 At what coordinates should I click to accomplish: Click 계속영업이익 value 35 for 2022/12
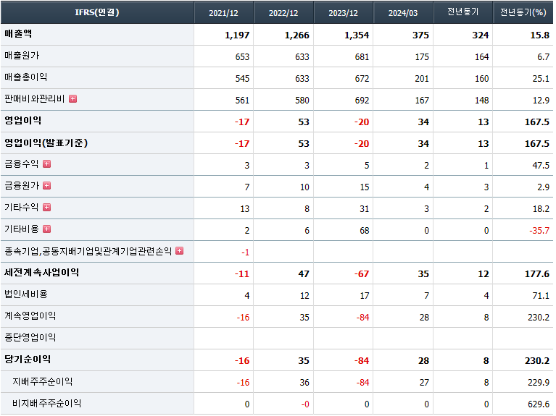point(304,318)
